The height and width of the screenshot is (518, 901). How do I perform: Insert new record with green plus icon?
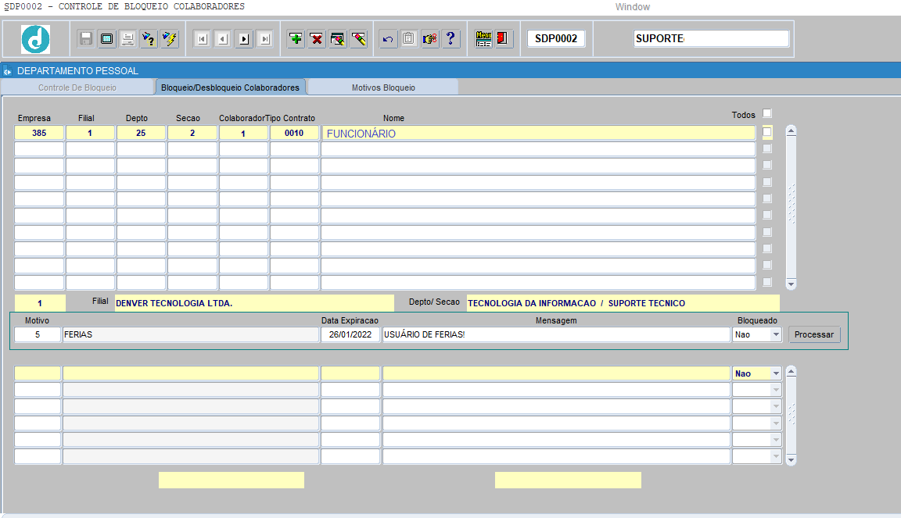296,38
